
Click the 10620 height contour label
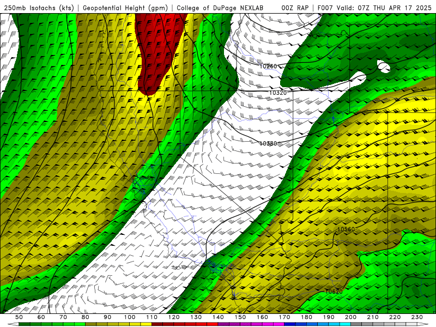click(334, 292)
